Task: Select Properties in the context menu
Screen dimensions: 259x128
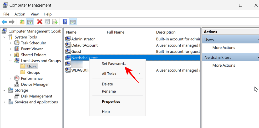Action: (x=111, y=102)
